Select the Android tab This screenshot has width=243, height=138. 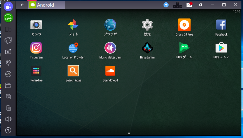[46, 5]
